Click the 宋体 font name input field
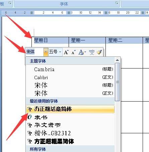This screenshot has width=149, height=152. click(35, 52)
